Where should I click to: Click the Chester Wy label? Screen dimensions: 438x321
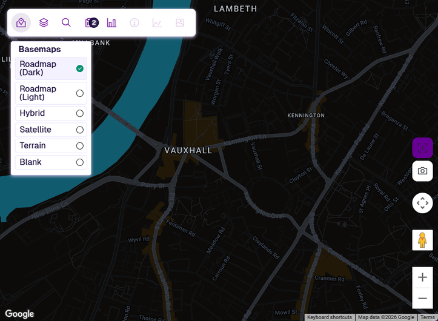(x=336, y=69)
